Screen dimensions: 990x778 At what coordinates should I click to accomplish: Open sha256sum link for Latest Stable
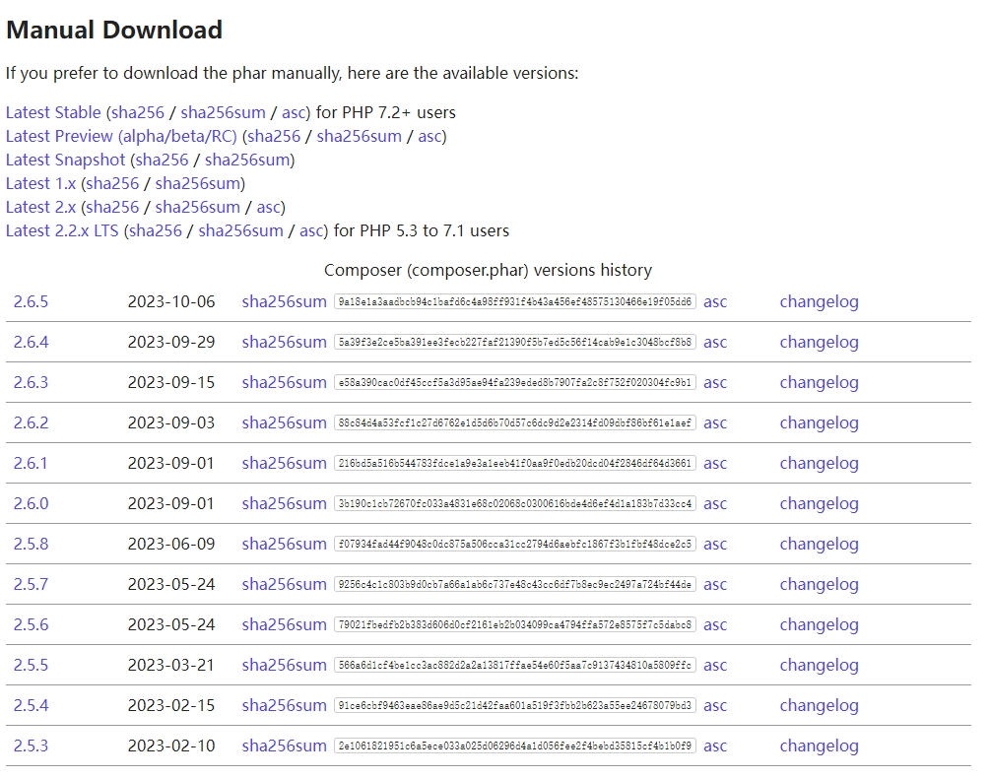[x=223, y=112]
